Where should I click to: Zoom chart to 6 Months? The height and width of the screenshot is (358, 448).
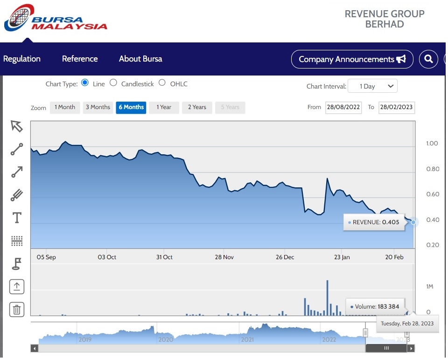point(131,107)
